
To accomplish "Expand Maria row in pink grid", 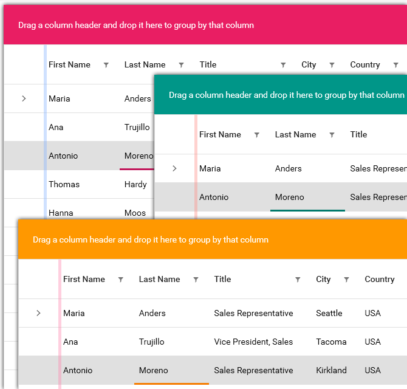I will pyautogui.click(x=24, y=98).
